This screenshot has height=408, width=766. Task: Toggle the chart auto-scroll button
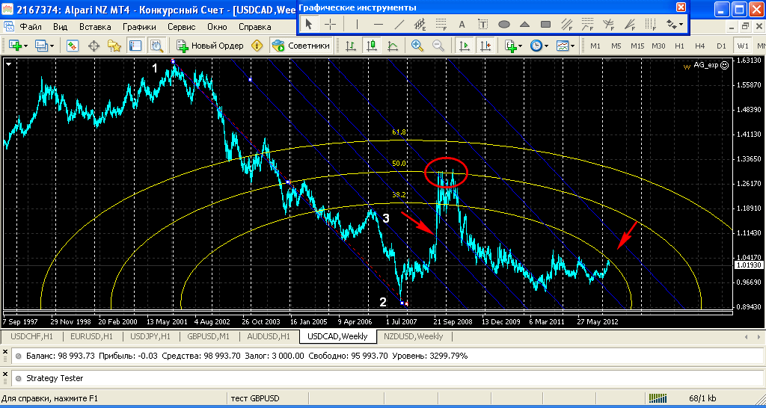point(465,46)
